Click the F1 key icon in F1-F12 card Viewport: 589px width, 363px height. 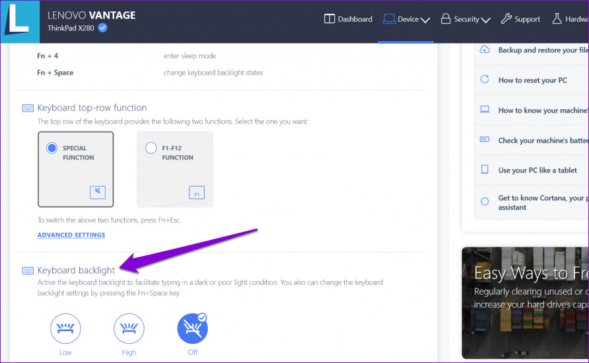coord(197,192)
